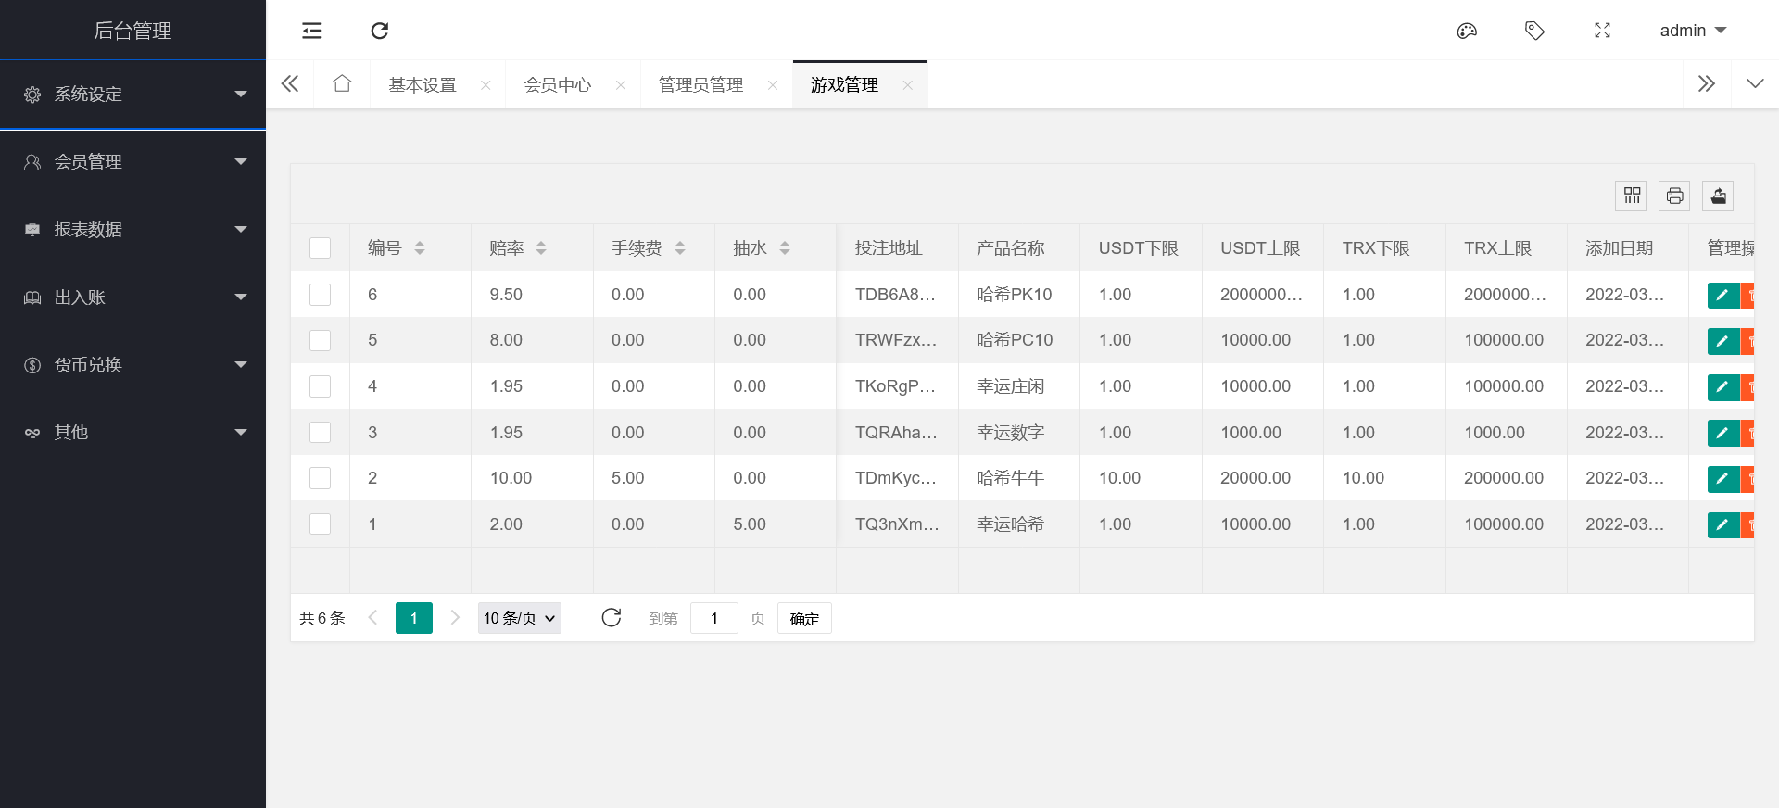This screenshot has height=808, width=1779.
Task: Toggle fullscreen mode icon
Action: click(1602, 31)
